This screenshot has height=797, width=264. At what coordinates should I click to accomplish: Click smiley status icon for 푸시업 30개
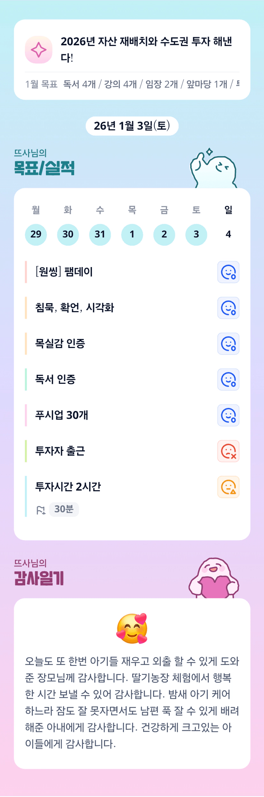(228, 415)
